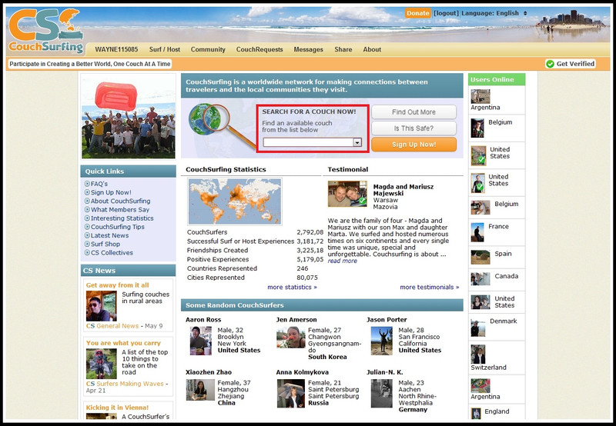
Task: Open the WAYNE115085 profile menu
Action: 117,49
